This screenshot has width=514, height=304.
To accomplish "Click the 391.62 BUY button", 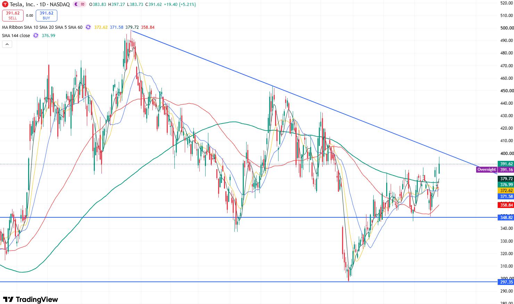I will (46, 16).
